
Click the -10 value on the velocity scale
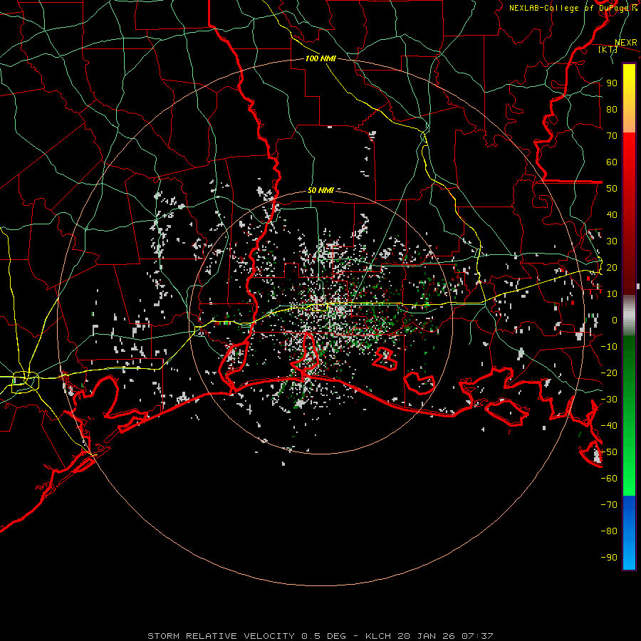point(609,347)
